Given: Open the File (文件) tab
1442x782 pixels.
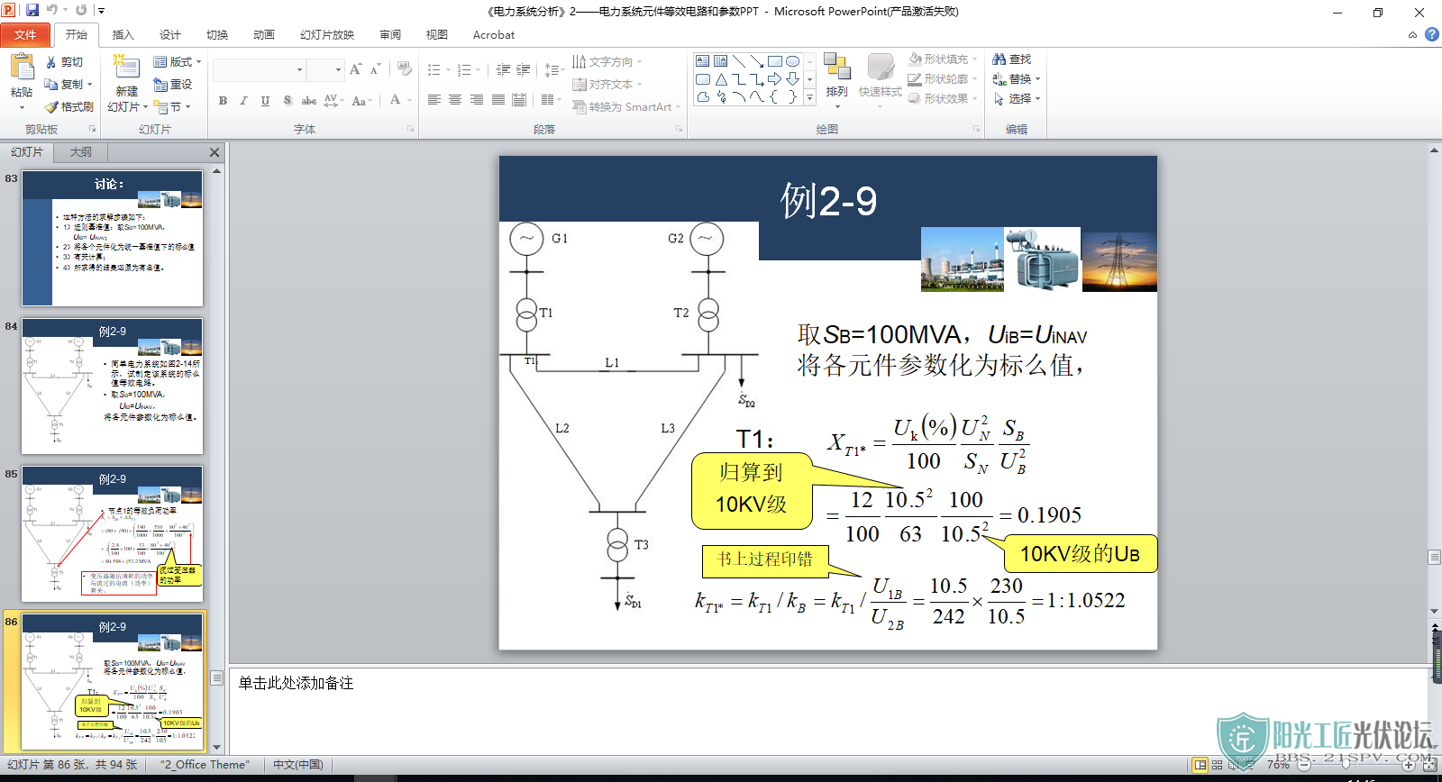Looking at the screenshot, I should pos(25,35).
